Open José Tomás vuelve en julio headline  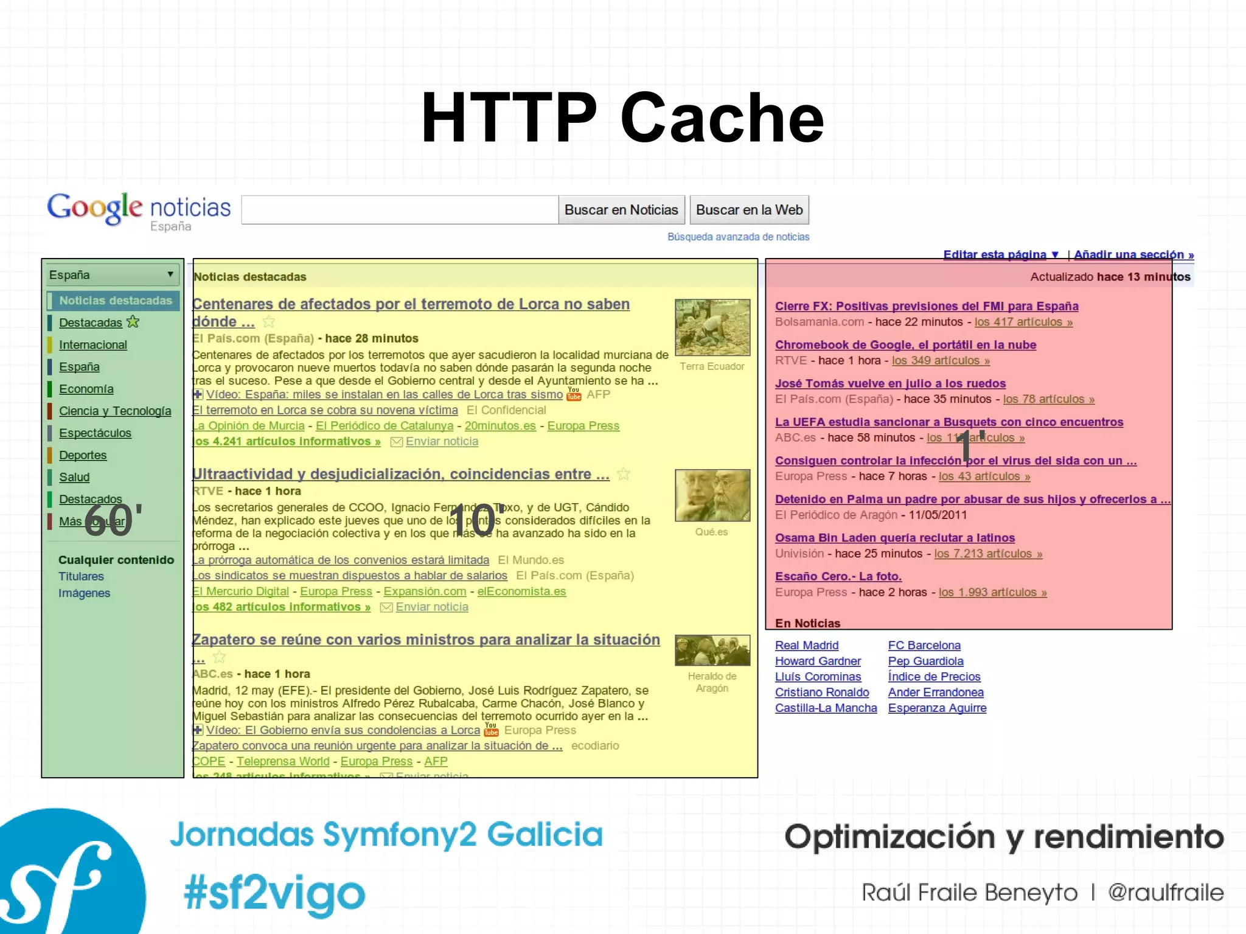[x=890, y=383]
